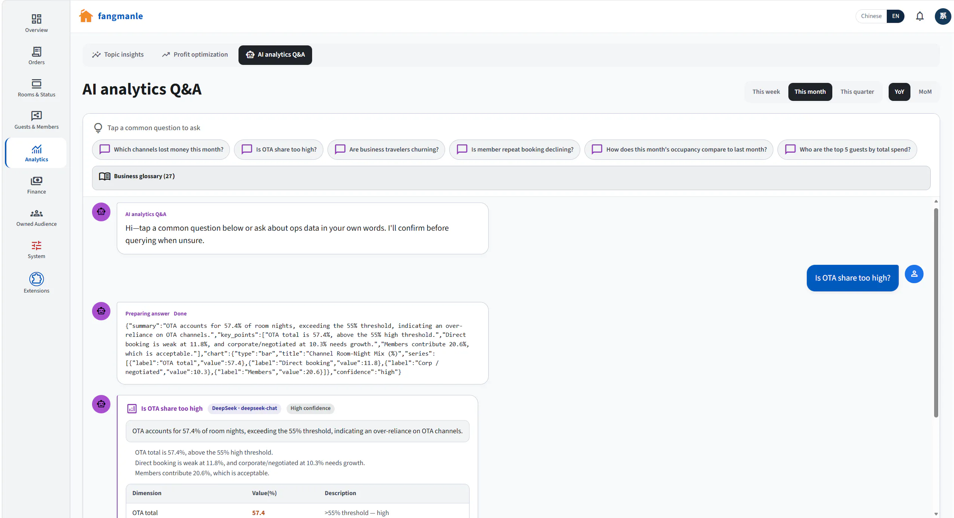Open Owned Audience page
This screenshot has height=518, width=954.
click(36, 217)
